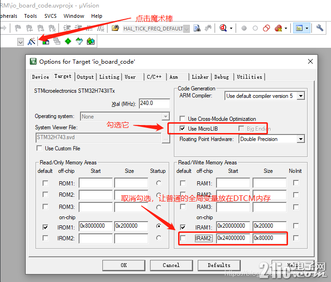Switch to the Device tab
This screenshot has height=282, width=331.
[x=40, y=77]
